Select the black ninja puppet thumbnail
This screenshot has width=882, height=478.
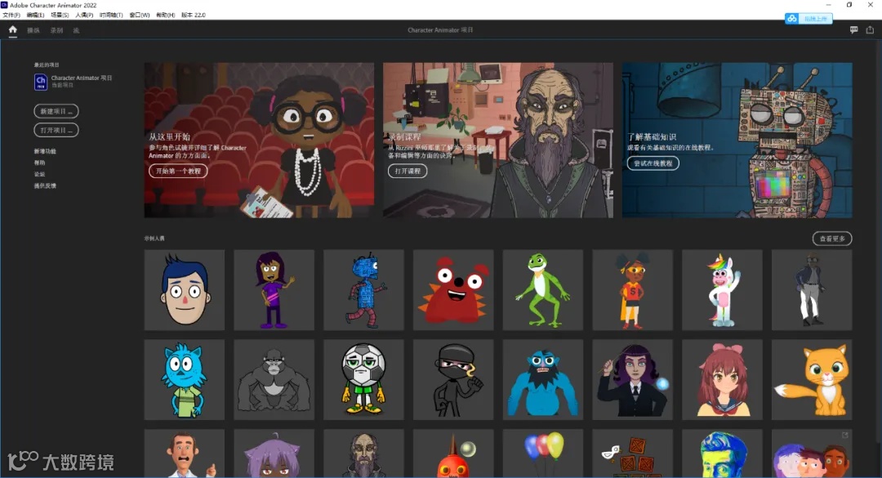453,379
